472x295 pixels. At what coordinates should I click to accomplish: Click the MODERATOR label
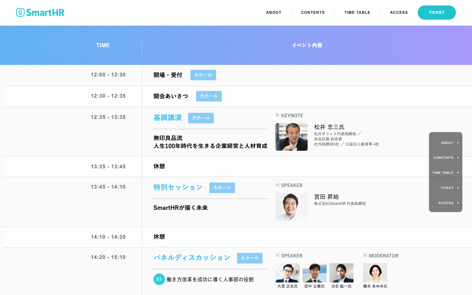[384, 256]
